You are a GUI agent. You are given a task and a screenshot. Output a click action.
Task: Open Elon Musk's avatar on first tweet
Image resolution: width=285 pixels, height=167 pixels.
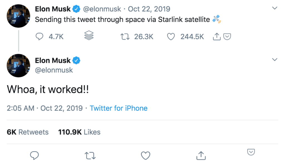18,15
